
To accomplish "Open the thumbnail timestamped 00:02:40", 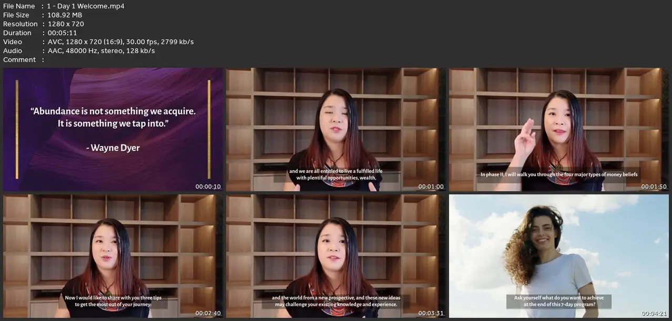I will 113,256.
